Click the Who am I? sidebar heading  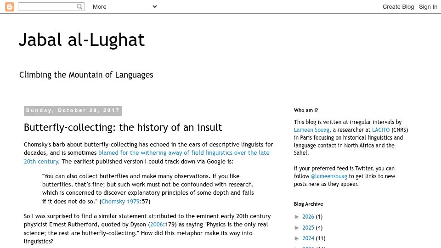click(x=306, y=111)
